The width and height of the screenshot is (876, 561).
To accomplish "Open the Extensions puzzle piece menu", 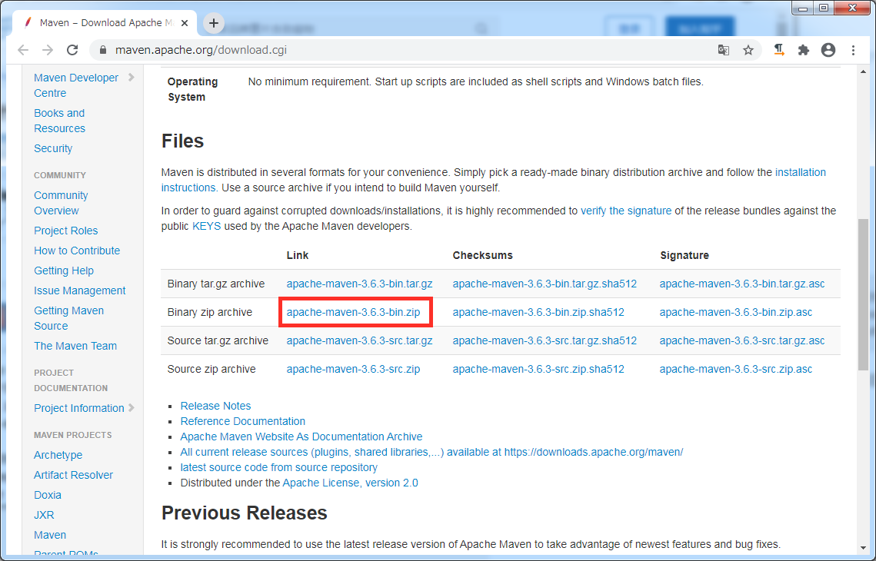I will point(804,50).
